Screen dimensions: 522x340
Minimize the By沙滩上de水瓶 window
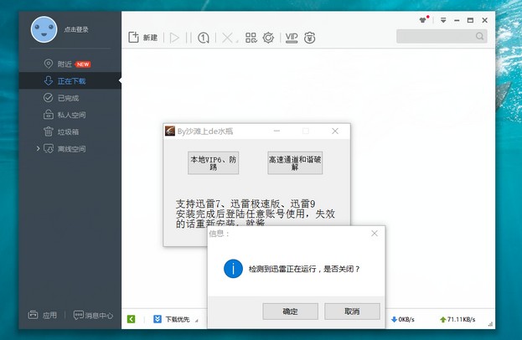click(x=277, y=131)
